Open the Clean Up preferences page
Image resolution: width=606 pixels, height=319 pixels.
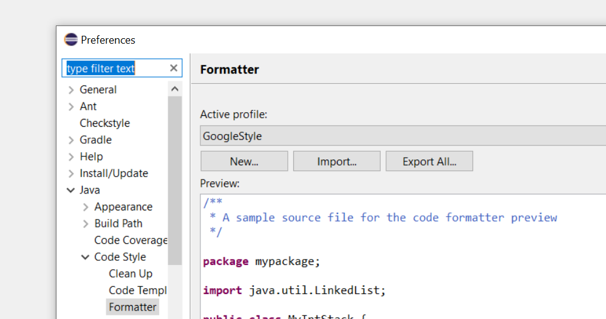pyautogui.click(x=131, y=274)
